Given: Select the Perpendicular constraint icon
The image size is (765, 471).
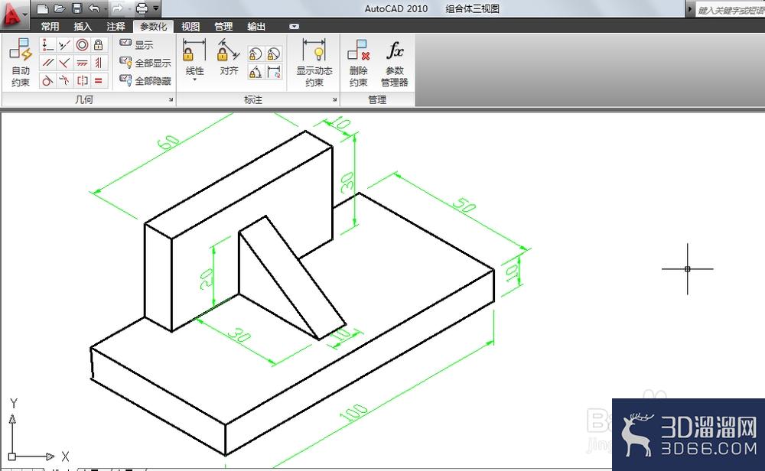Looking at the screenshot, I should [64, 63].
